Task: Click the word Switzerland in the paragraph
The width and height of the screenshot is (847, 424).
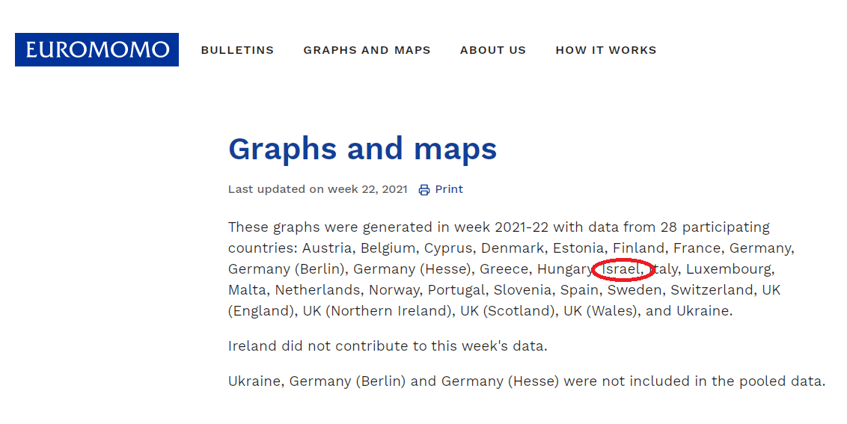Action: (712, 289)
